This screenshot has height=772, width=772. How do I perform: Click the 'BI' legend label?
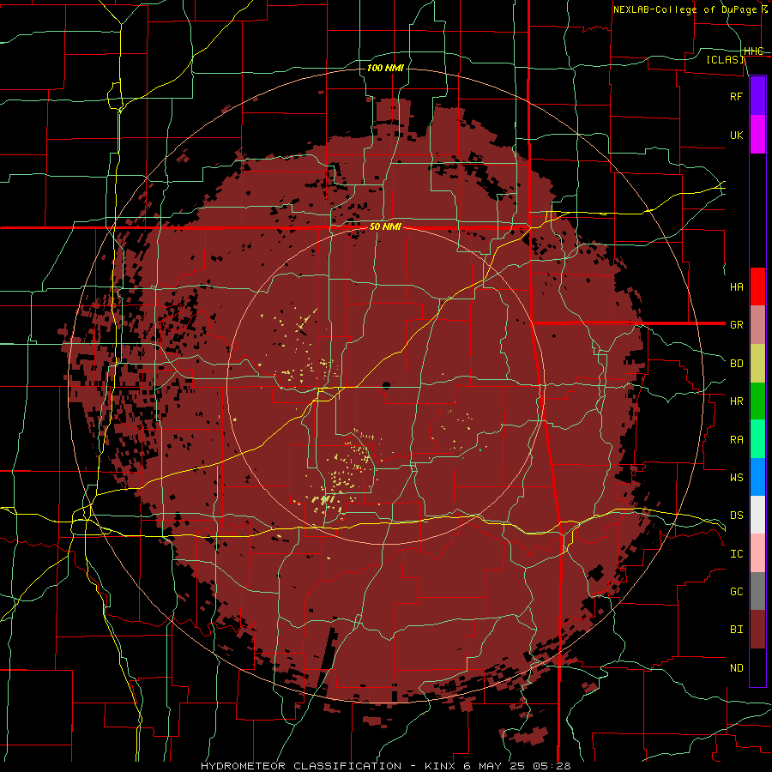[x=737, y=630]
